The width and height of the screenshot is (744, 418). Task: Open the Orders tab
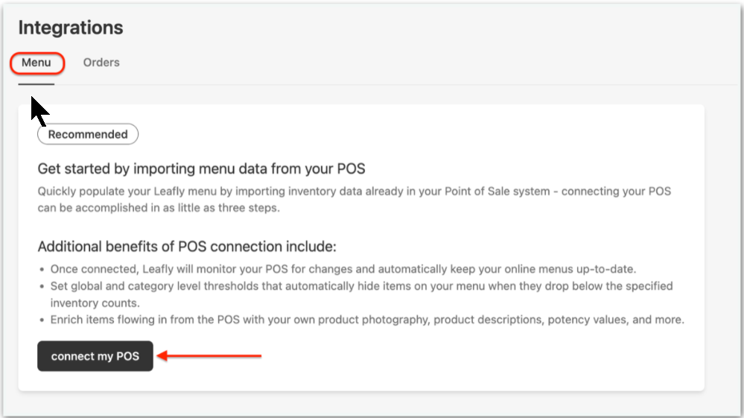pos(101,63)
